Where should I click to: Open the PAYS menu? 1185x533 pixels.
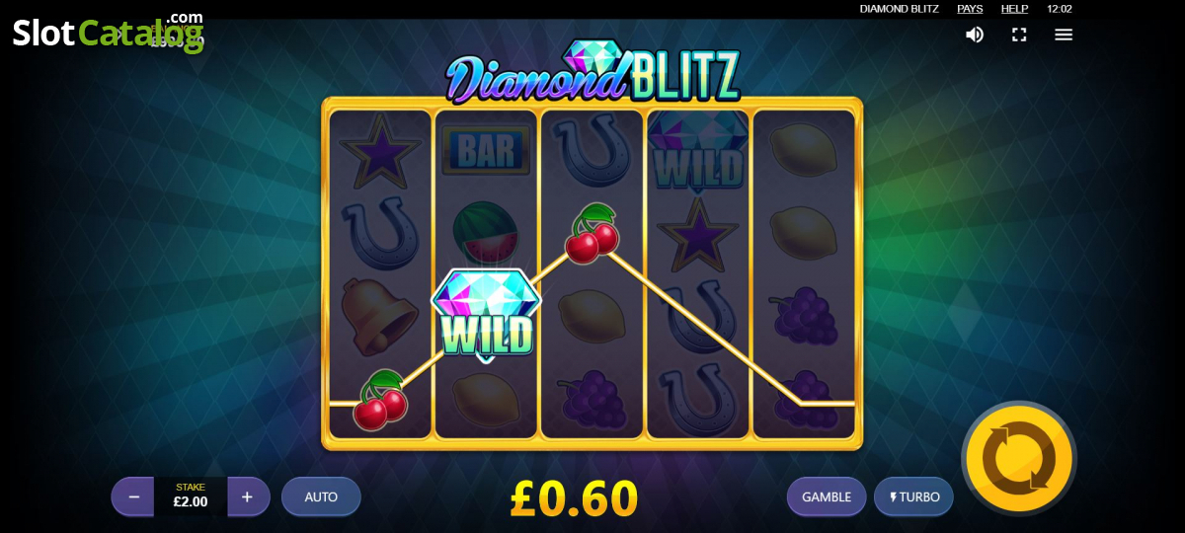tap(970, 9)
